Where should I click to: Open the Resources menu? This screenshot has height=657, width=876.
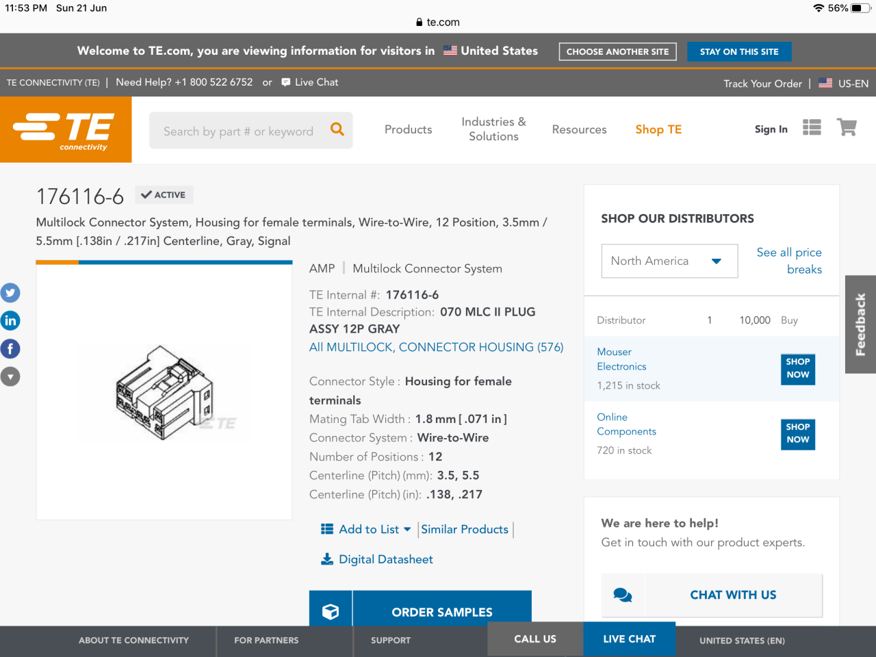(x=580, y=129)
